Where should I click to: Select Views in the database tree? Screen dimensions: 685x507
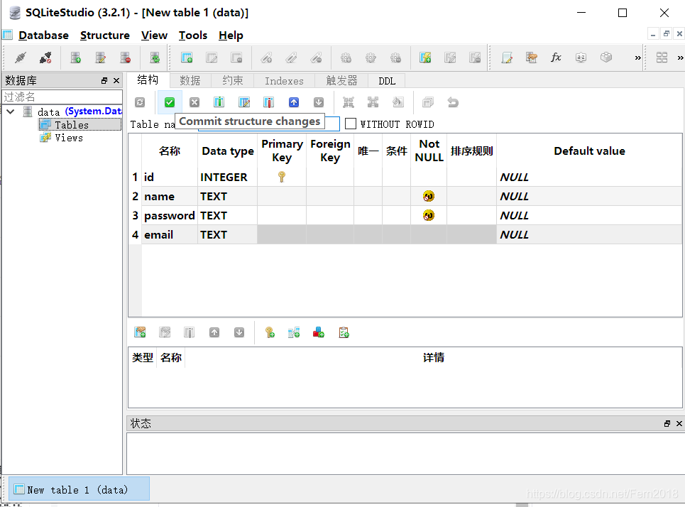(69, 138)
